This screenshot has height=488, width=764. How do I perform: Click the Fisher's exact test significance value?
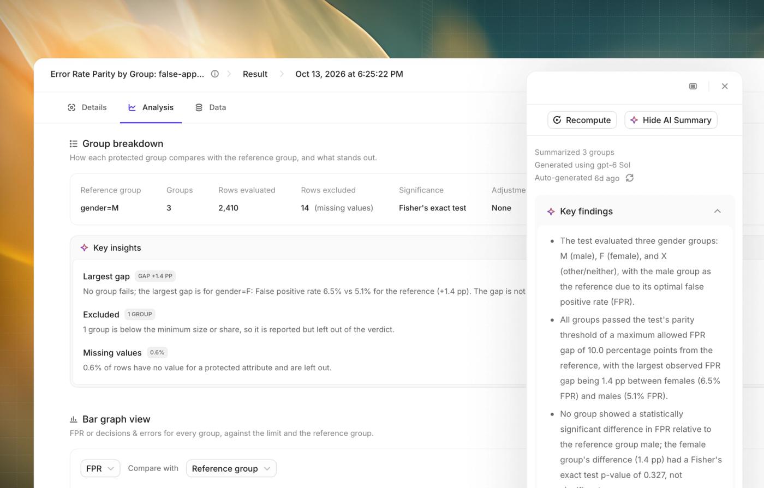click(432, 208)
